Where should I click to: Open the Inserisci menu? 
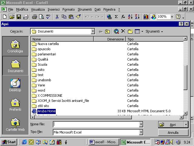coord(54,9)
